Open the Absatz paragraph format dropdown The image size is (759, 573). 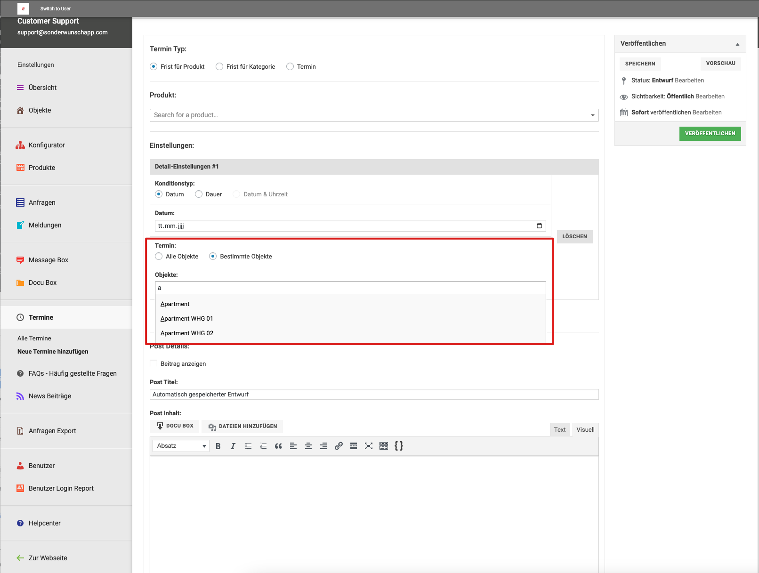coord(181,446)
